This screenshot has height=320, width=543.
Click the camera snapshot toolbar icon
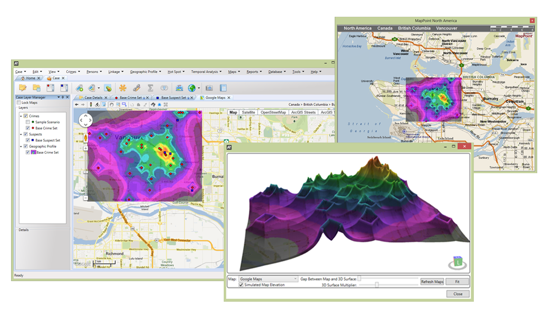pyautogui.click(x=209, y=88)
